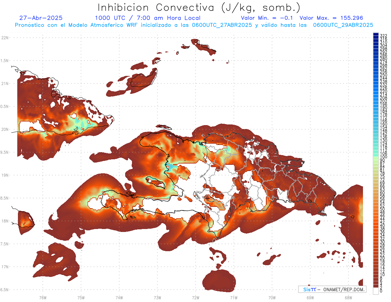This screenshot has height=302, width=391.
Task: Select the date '27-Abr-2025'
Action: [41, 18]
